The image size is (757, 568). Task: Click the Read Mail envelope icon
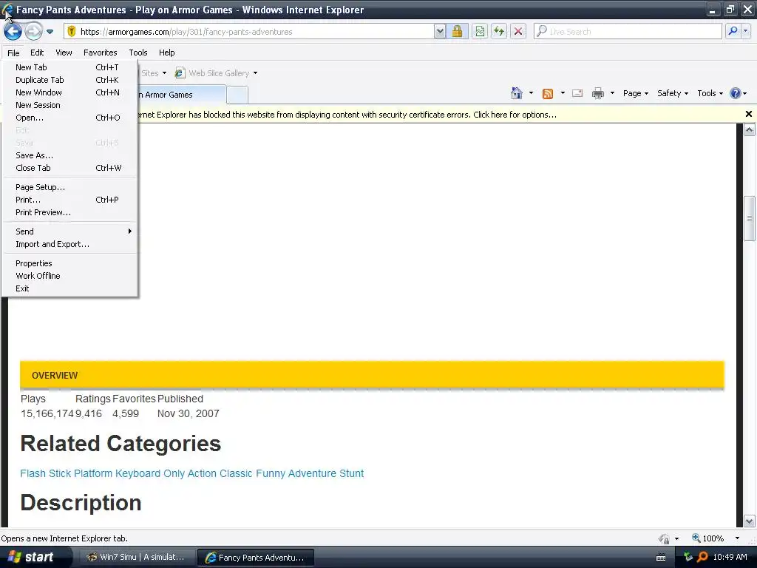(577, 93)
